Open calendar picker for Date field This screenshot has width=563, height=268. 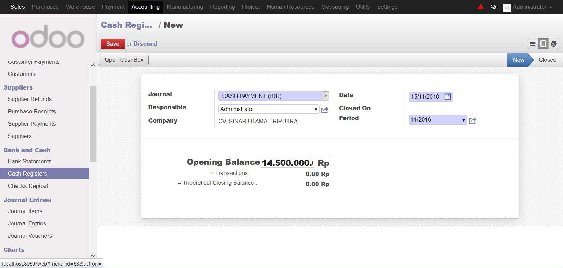tap(448, 97)
